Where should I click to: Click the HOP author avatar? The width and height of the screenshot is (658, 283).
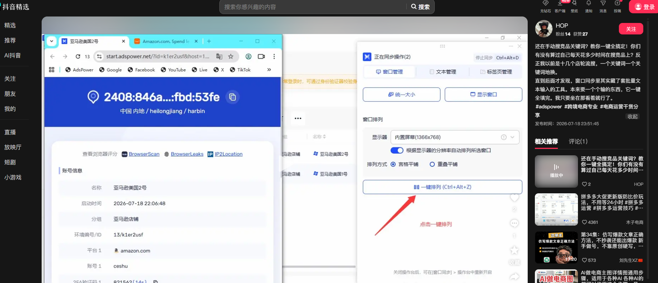coord(543,29)
